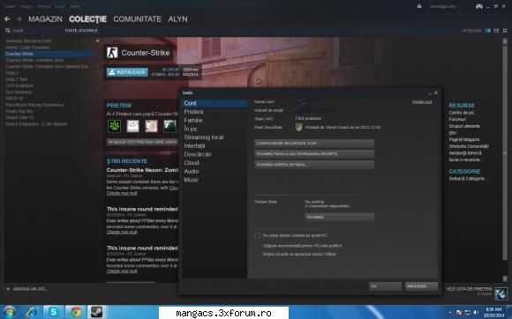Launch Skype from the taskbar
This screenshot has height=319, width=512.
point(53,312)
